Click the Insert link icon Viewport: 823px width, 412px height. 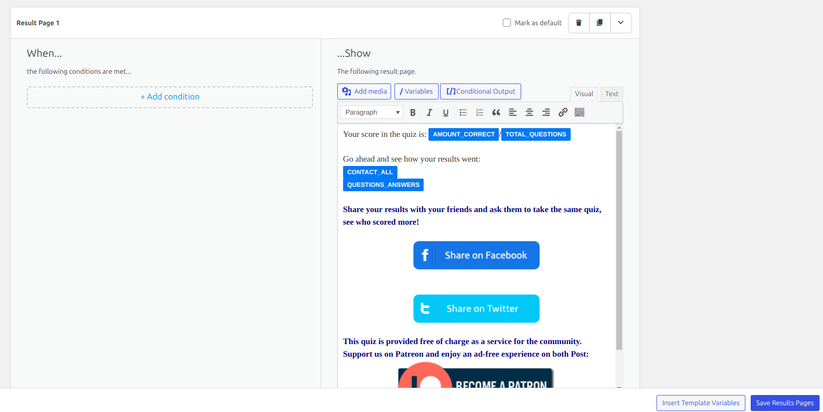563,113
